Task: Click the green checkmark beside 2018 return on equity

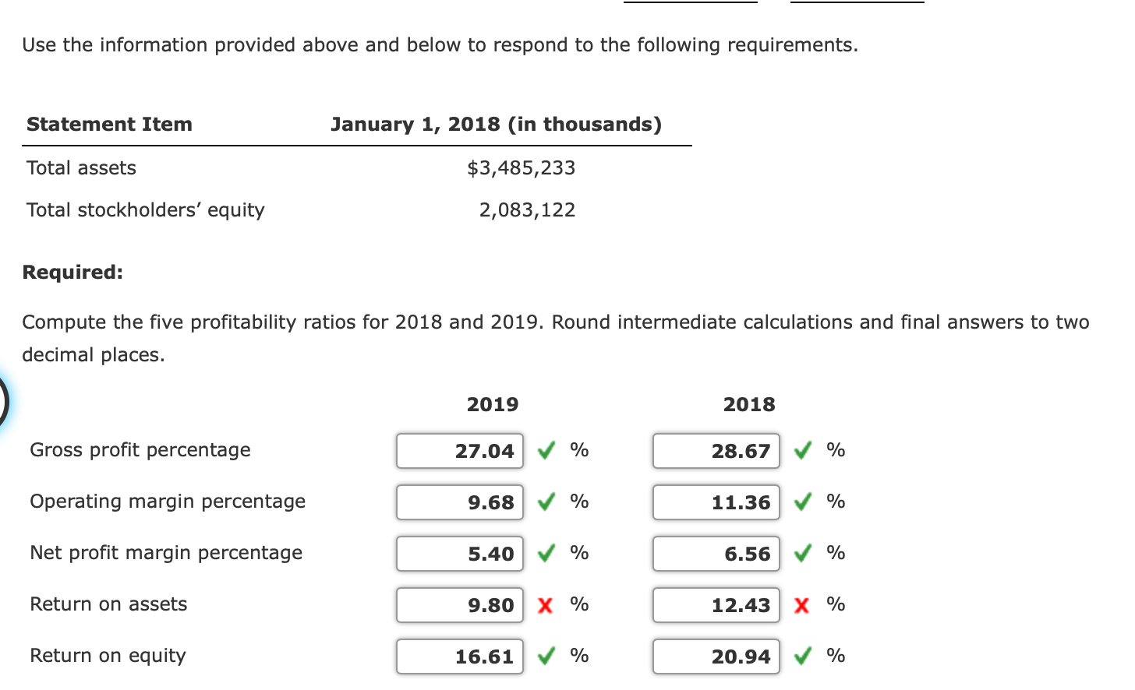Action: pos(801,657)
